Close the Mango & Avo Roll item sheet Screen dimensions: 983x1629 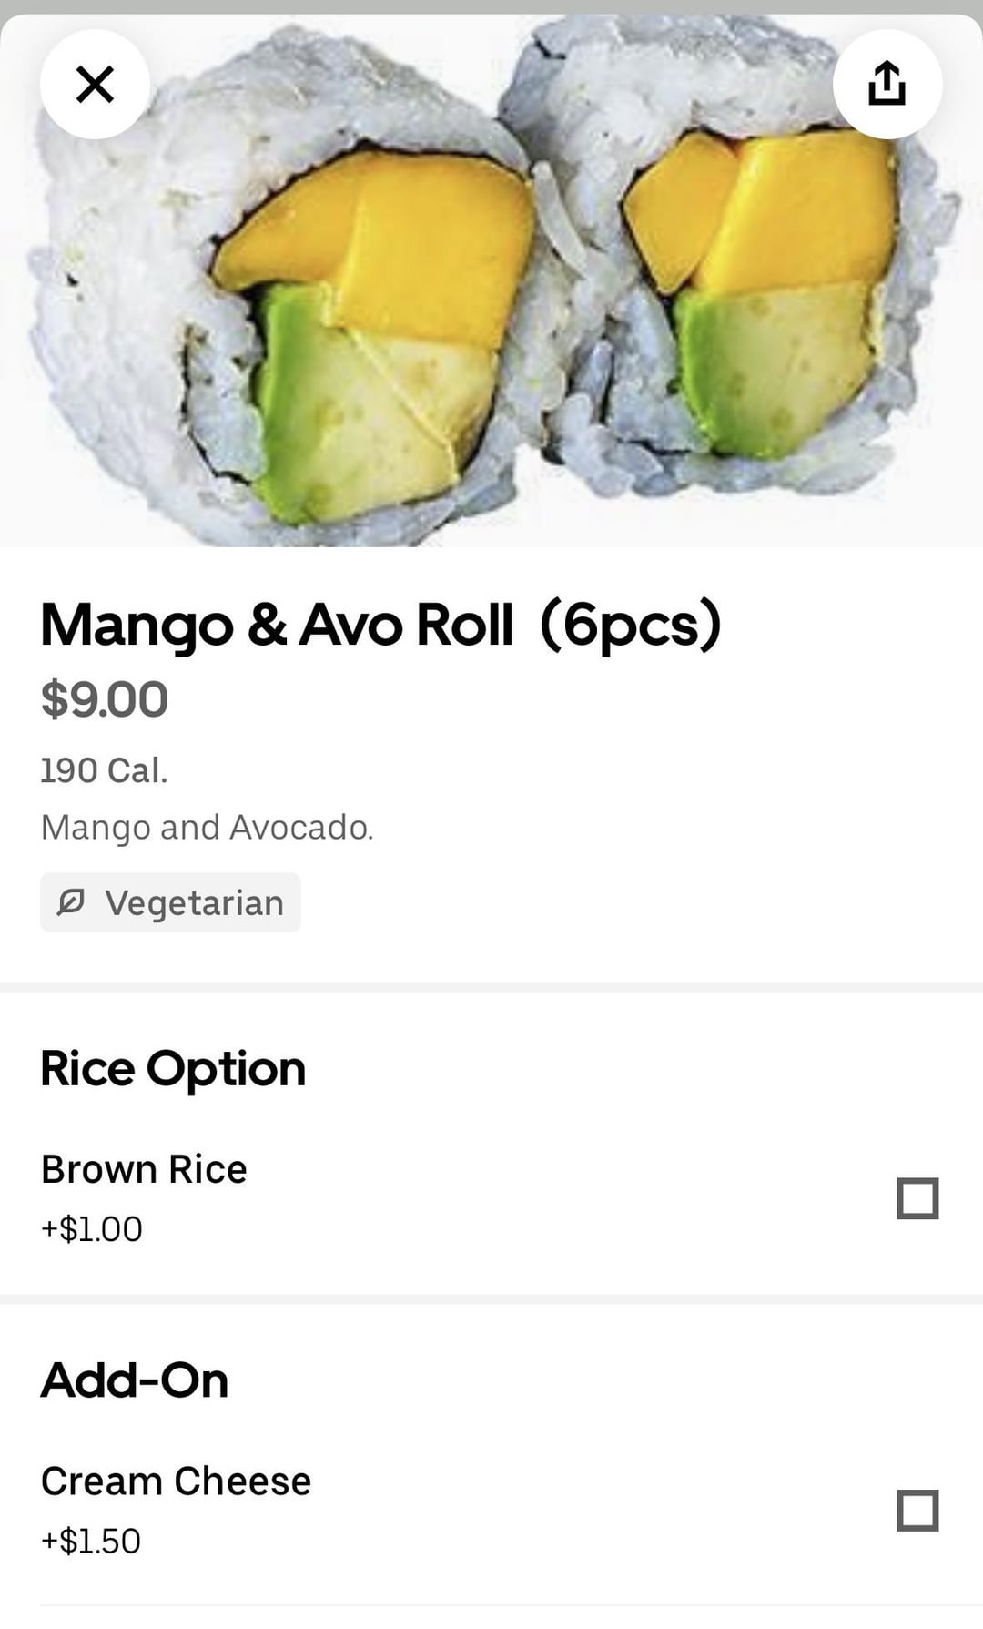95,85
